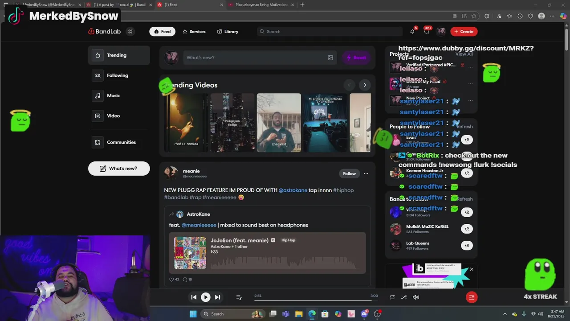
Task: Open Communities in sidebar
Action: pyautogui.click(x=119, y=142)
